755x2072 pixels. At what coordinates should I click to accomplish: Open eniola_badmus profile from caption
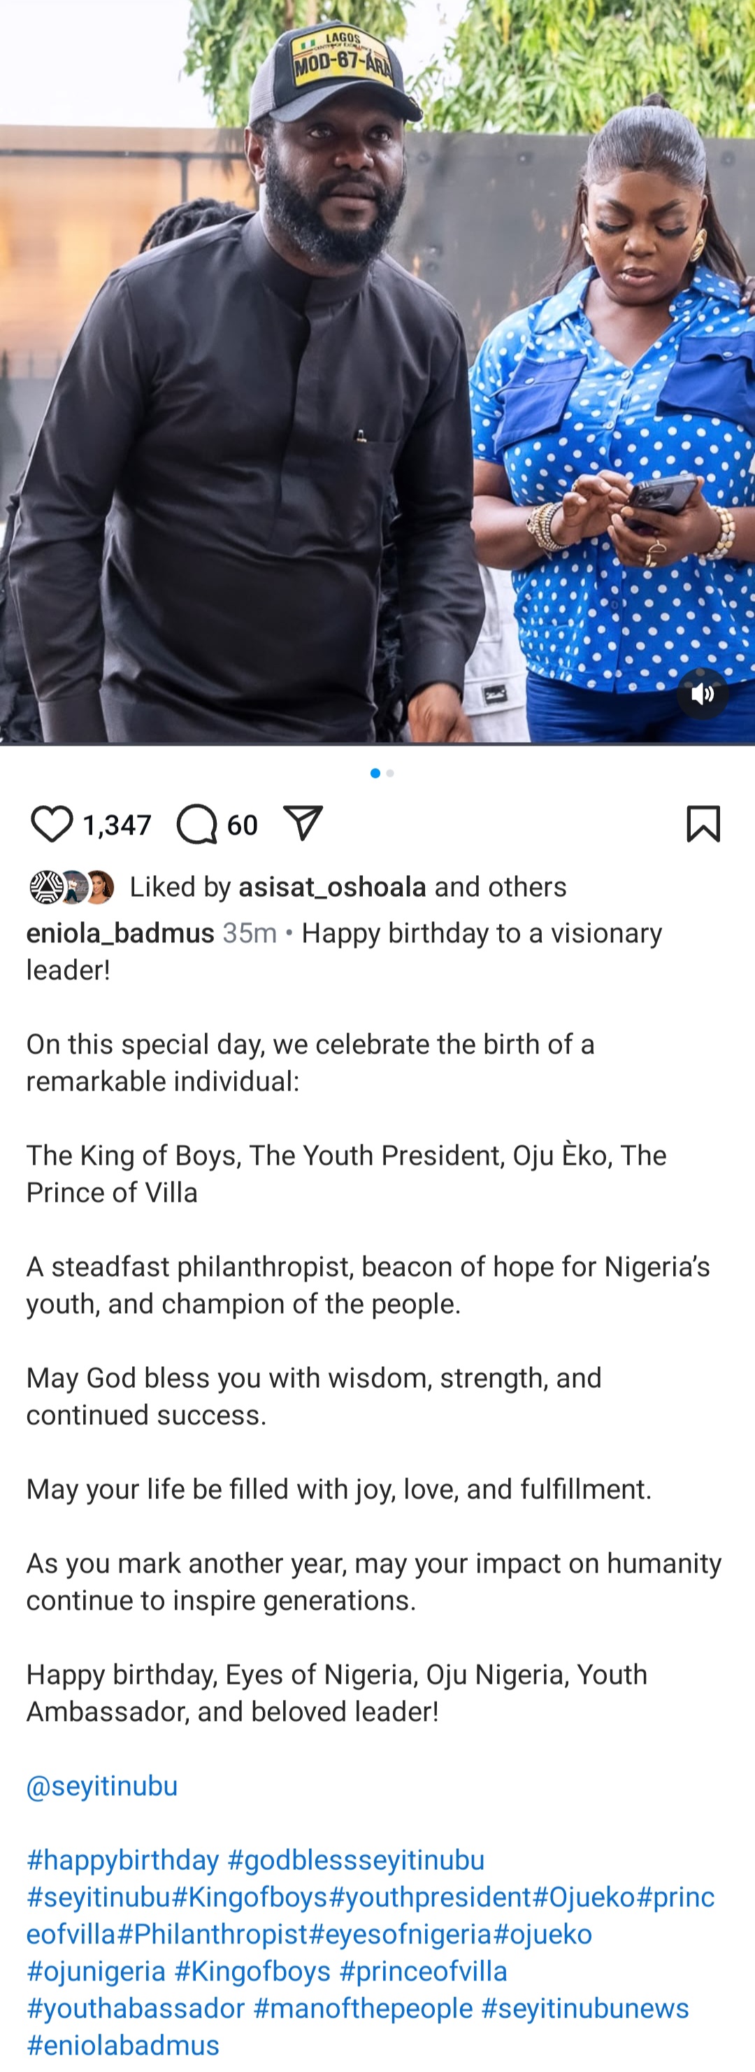121,933
